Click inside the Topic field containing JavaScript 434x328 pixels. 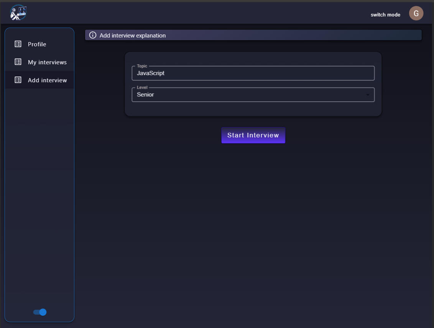coord(253,73)
